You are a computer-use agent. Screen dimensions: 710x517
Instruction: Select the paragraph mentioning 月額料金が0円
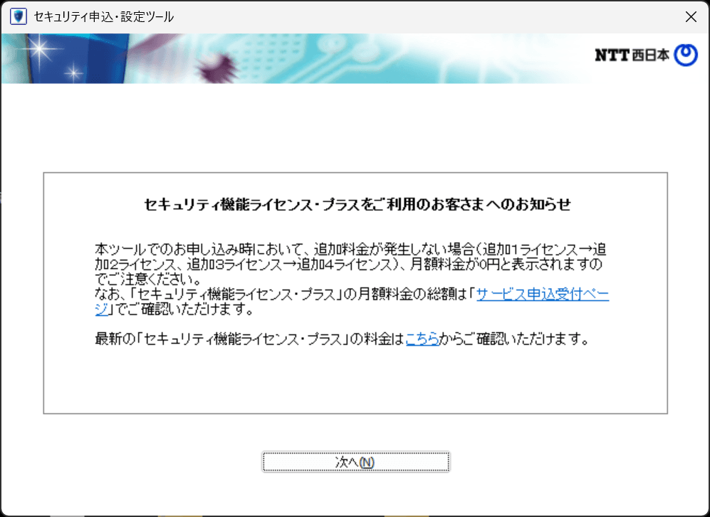(x=354, y=262)
